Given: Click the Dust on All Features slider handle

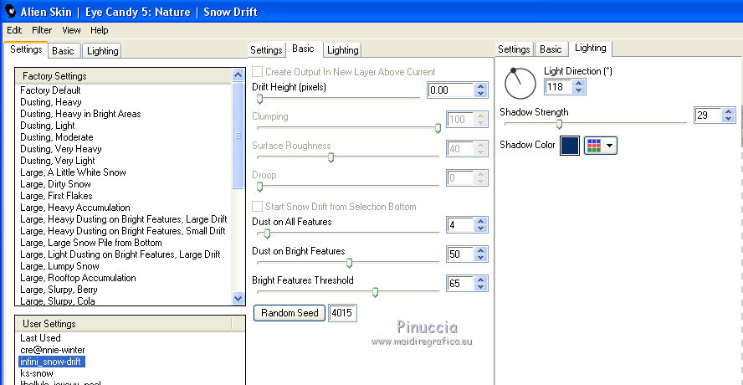Looking at the screenshot, I should coord(267,234).
